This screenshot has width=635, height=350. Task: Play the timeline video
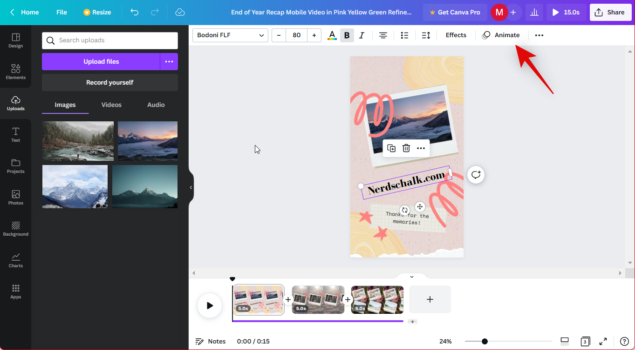210,305
